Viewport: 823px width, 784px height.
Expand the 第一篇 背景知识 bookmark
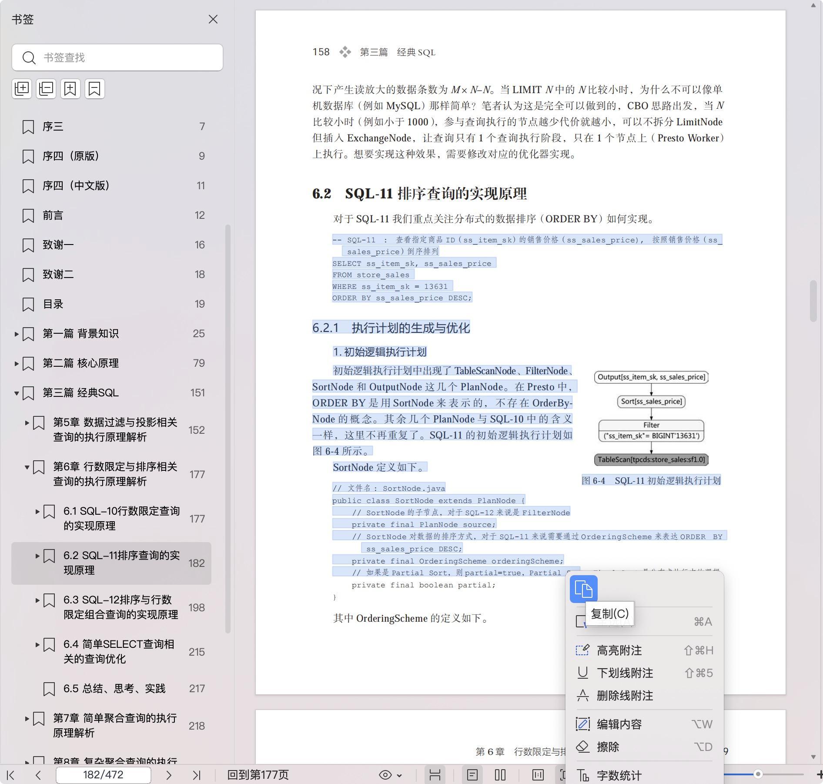(17, 334)
